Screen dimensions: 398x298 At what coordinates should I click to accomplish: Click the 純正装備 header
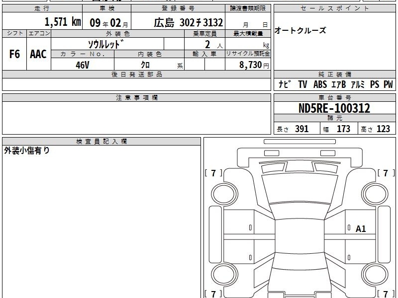(334, 74)
